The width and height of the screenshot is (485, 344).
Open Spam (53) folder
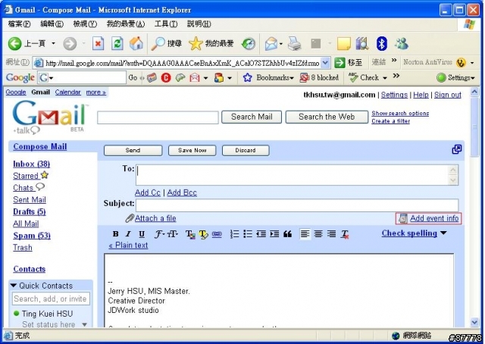click(32, 236)
